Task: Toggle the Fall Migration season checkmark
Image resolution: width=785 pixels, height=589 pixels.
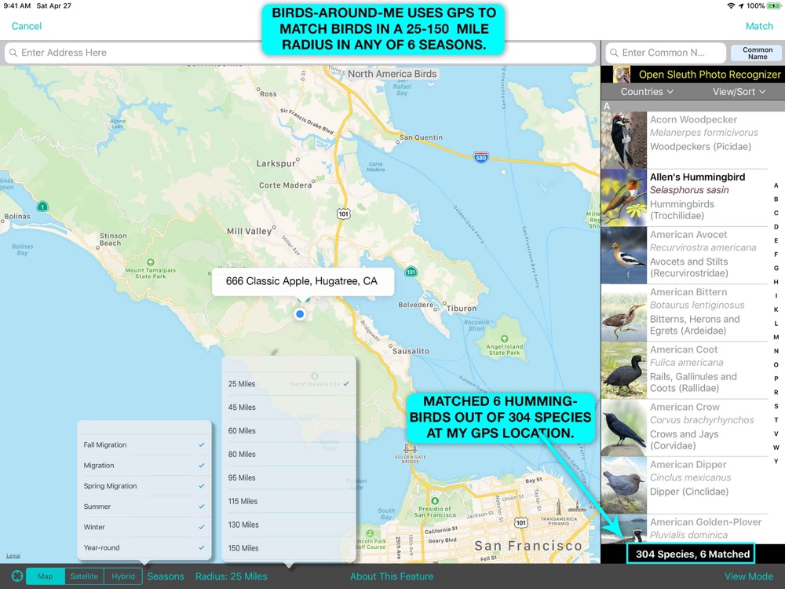Action: [x=201, y=444]
